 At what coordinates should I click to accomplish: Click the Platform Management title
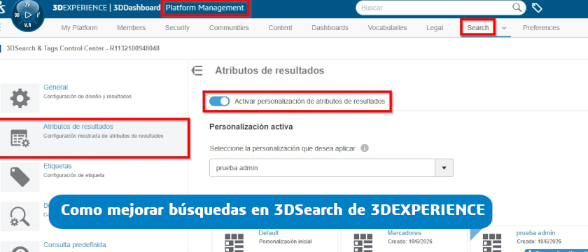(x=204, y=8)
